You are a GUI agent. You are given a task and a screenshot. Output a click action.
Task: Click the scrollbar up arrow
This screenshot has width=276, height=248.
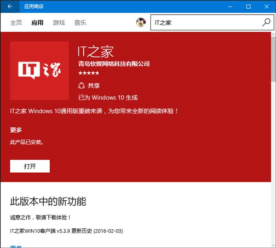(x=273, y=34)
